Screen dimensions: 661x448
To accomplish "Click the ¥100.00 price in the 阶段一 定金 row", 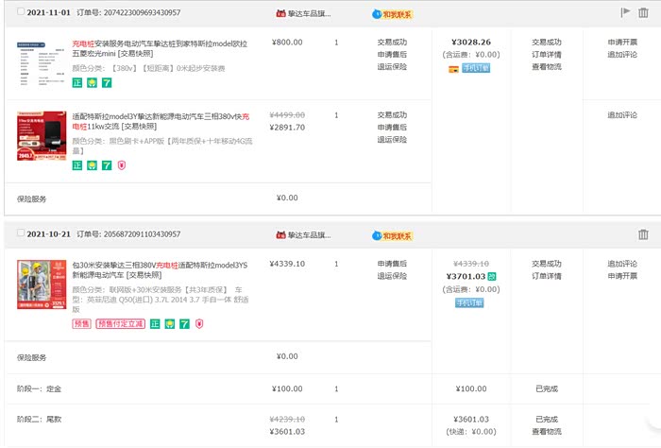I will [x=287, y=389].
